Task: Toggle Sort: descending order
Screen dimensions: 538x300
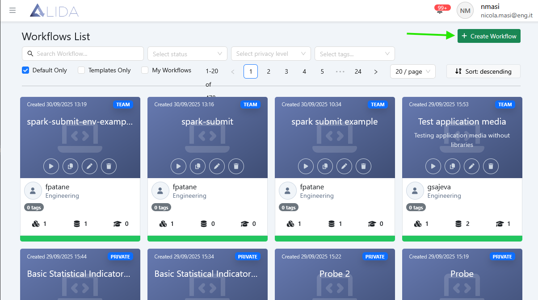Action: click(x=483, y=71)
